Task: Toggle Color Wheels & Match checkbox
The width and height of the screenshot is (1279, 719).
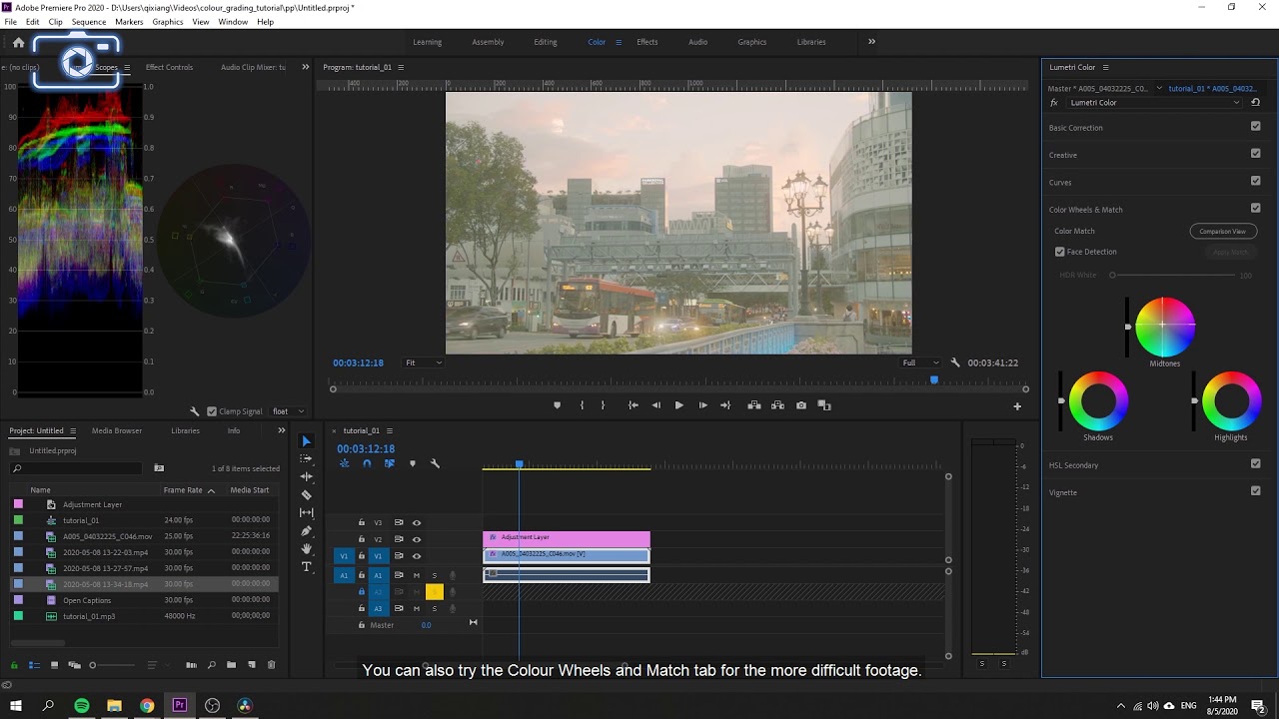Action: [1256, 208]
